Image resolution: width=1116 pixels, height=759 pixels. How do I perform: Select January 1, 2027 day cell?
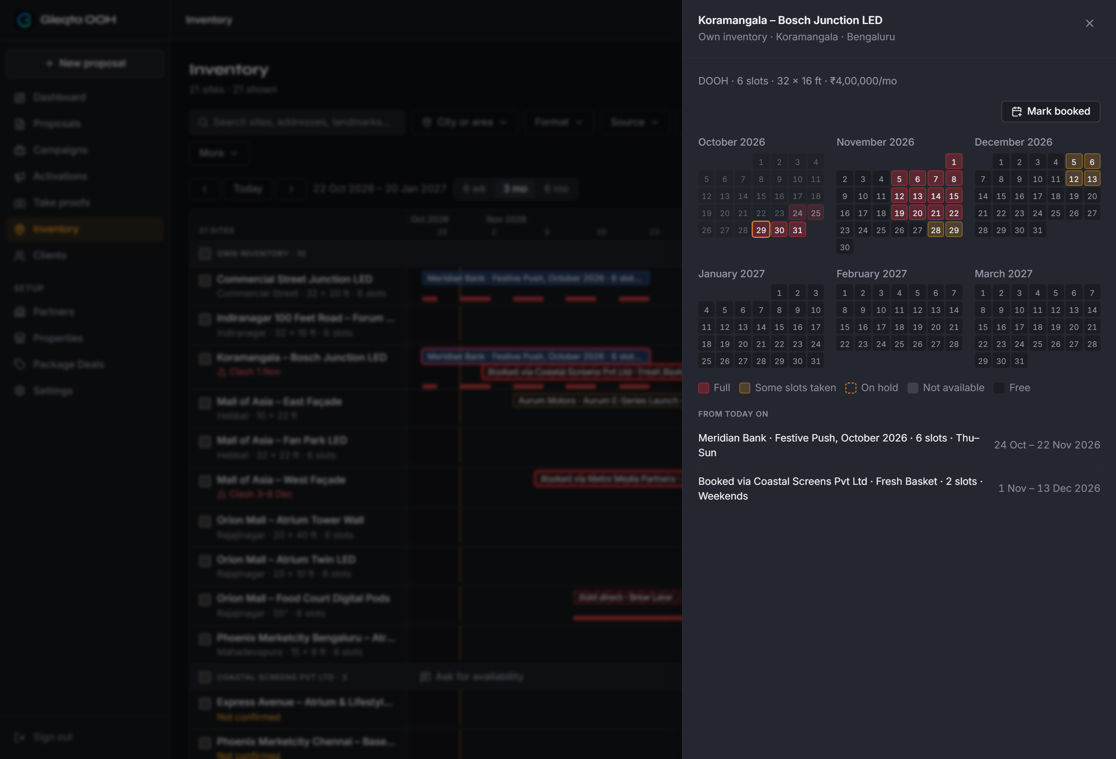pos(779,293)
